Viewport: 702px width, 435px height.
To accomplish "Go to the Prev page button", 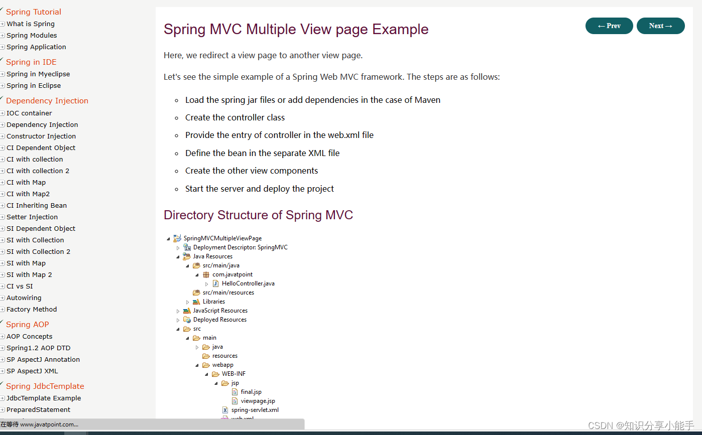I will tap(609, 26).
